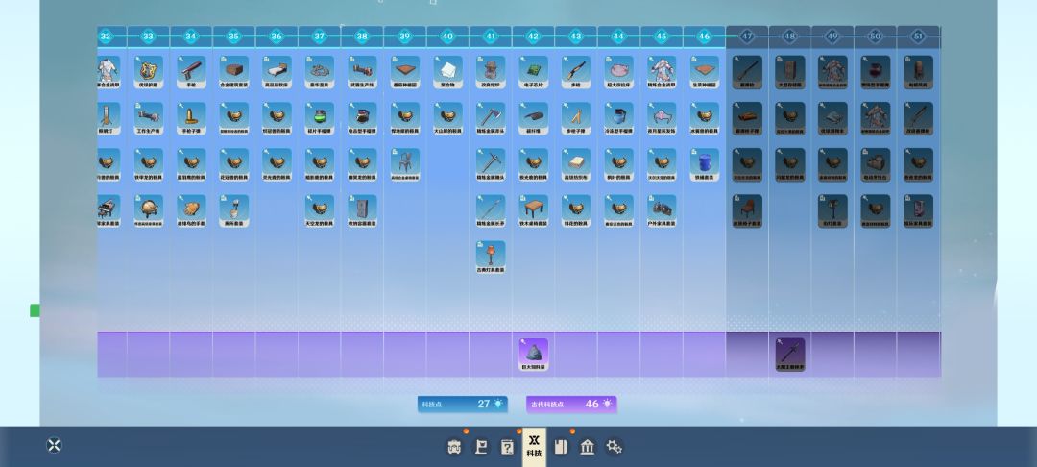Inspect the locked chair under level 47

tap(747, 211)
